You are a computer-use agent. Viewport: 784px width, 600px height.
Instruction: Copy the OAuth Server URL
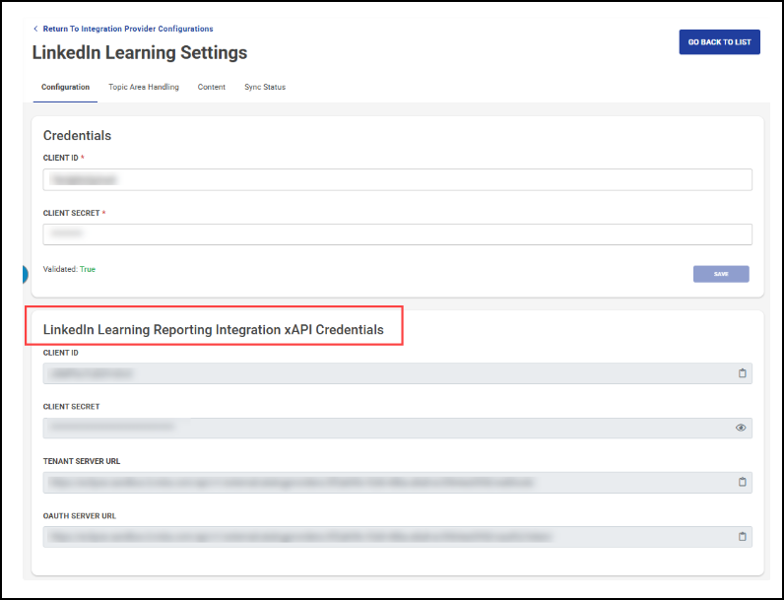point(743,536)
